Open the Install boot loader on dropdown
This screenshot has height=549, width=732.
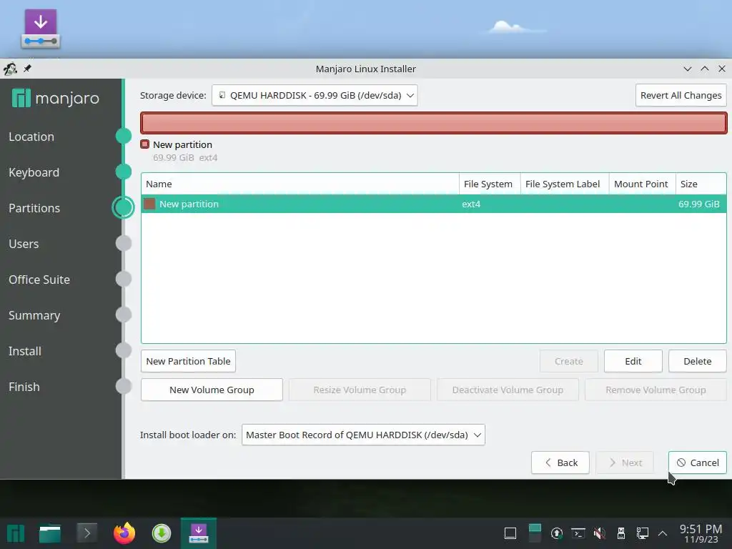pyautogui.click(x=363, y=435)
